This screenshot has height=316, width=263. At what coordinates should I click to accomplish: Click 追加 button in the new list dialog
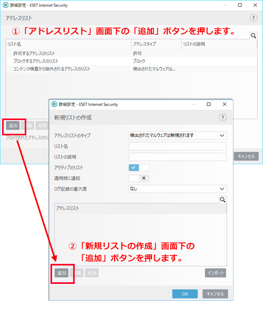click(x=62, y=273)
